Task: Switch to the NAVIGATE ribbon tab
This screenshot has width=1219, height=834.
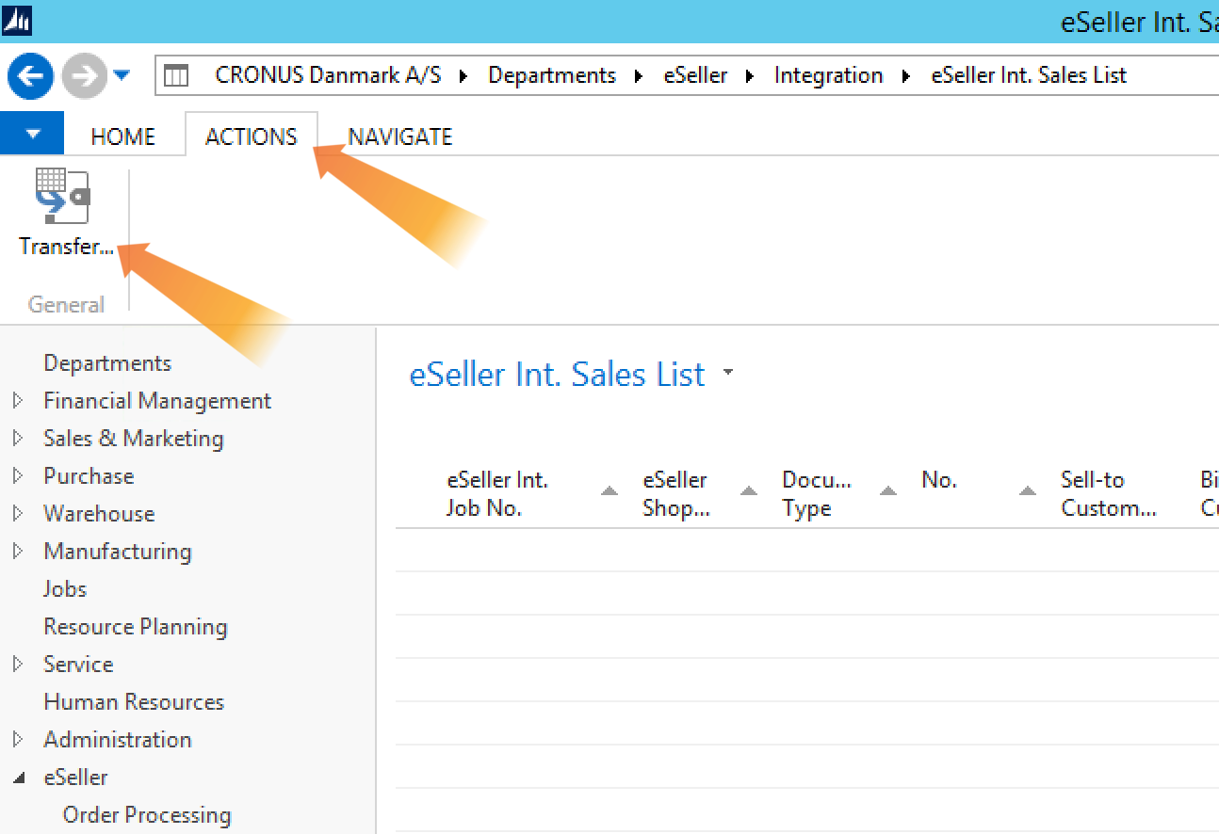Action: click(x=400, y=136)
